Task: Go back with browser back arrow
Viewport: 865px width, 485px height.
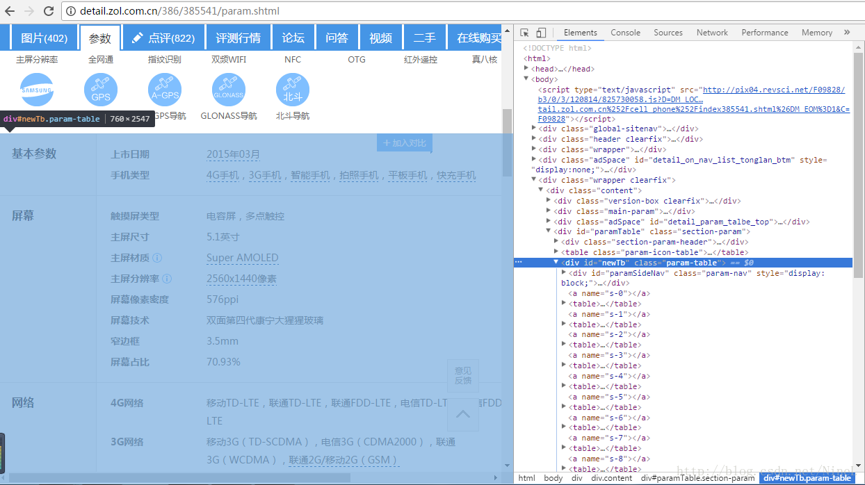Action: (x=10, y=11)
